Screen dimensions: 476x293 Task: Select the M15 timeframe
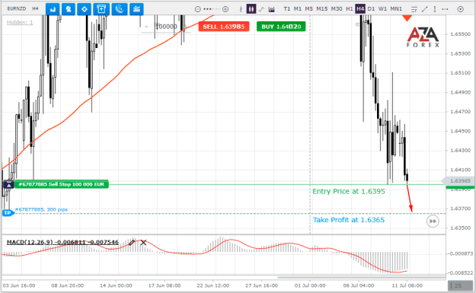tap(322, 9)
